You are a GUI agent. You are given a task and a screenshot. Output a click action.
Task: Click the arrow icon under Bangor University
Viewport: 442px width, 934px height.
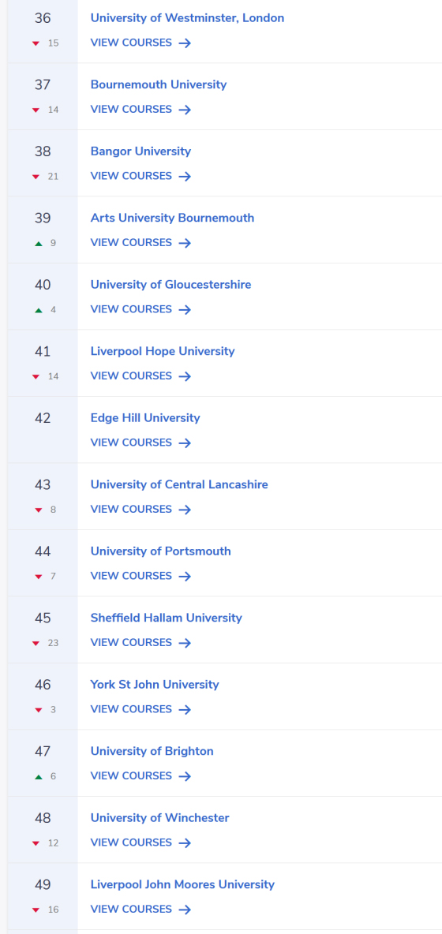pyautogui.click(x=185, y=177)
